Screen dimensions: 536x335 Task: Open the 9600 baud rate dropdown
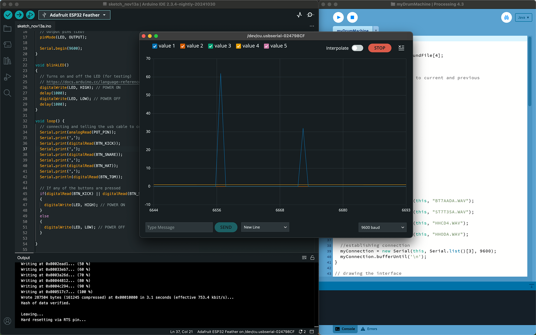(x=382, y=227)
